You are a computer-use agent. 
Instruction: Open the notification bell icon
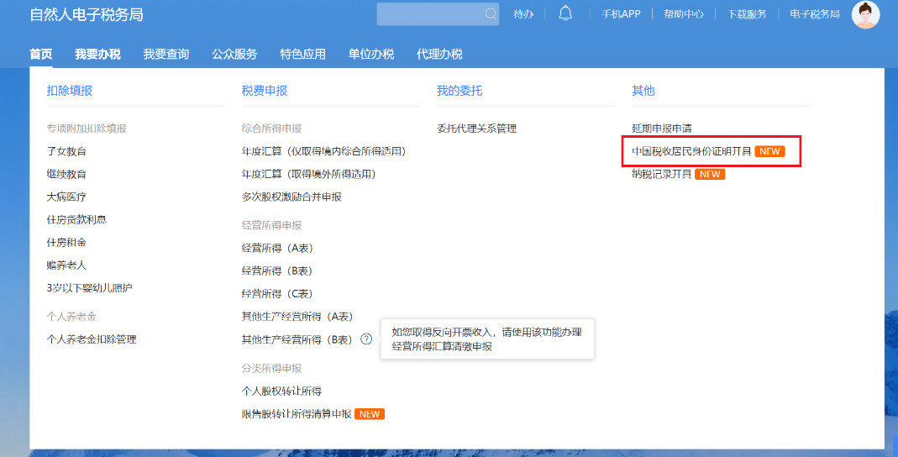565,13
